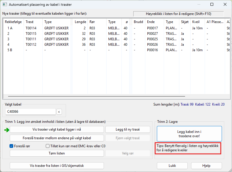Click the 'Rekkefølge' column header
The height and width of the screenshot is (172, 232).
pos(13,22)
